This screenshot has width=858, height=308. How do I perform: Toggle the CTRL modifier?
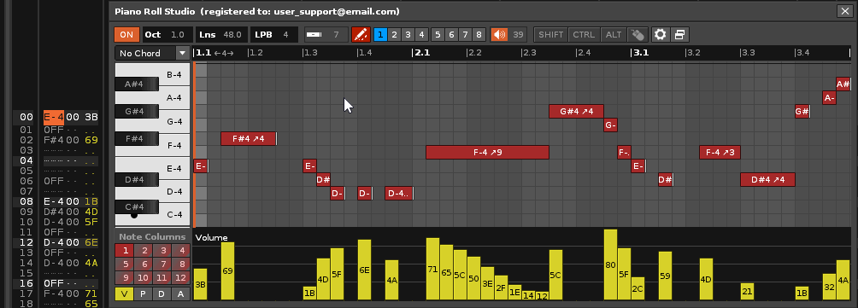(584, 34)
